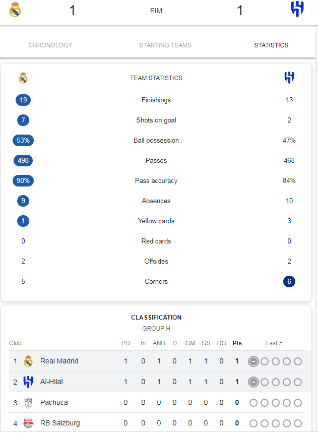Viewport: 318px width, 434px height.
Task: Click Real Madrid crest in Team Statistics
Action: tap(23, 78)
